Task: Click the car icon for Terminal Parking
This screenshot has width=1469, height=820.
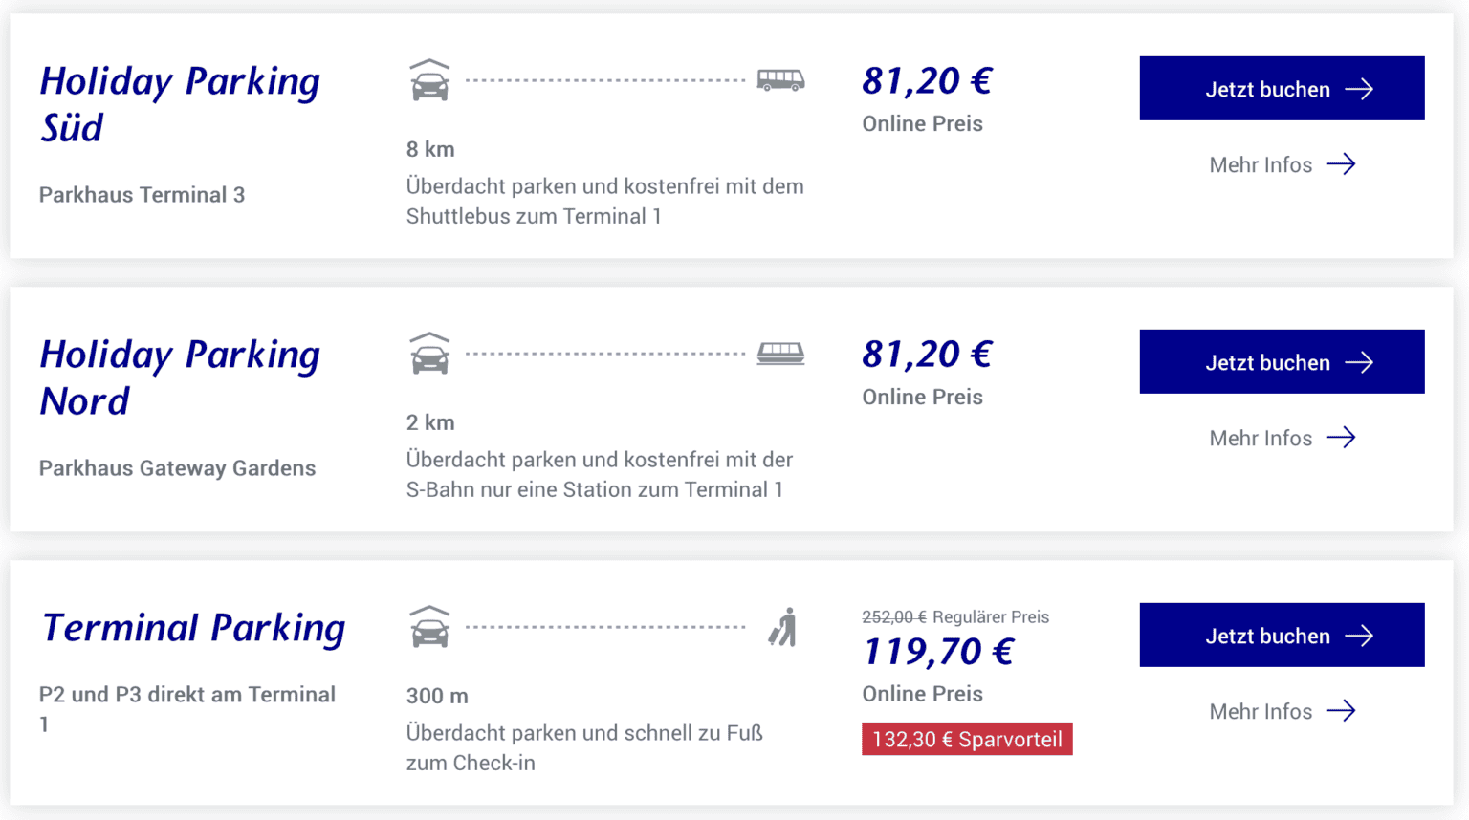Action: [428, 627]
